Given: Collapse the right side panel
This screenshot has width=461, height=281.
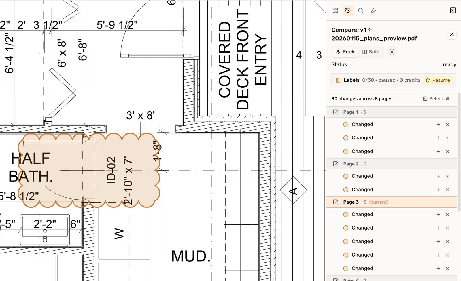Looking at the screenshot, I should click(x=453, y=11).
